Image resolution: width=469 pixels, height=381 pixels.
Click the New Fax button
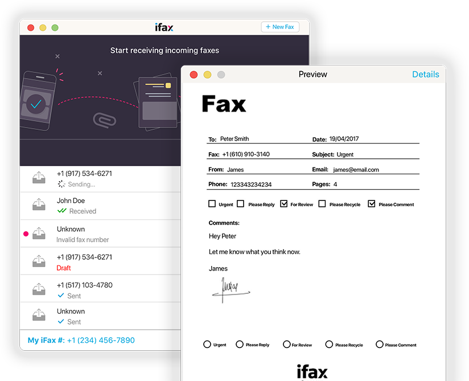279,26
